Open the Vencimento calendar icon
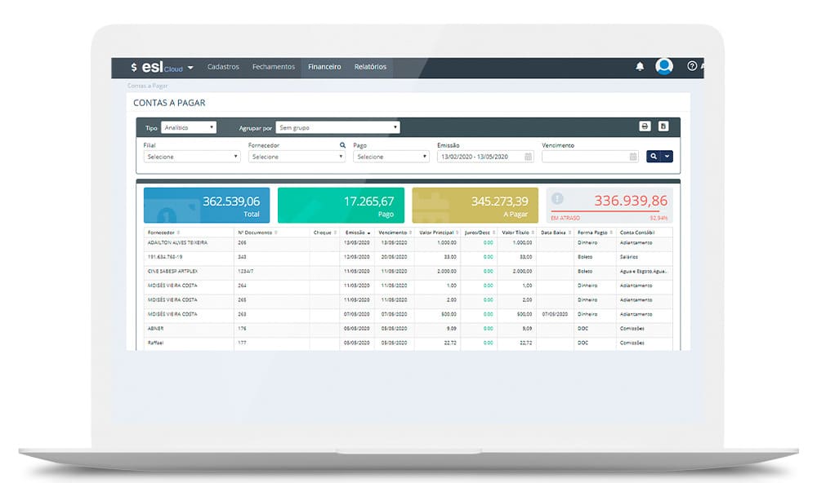 point(632,157)
